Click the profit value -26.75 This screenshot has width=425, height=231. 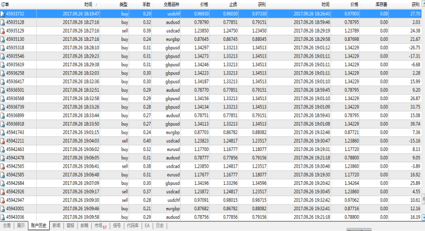[414, 47]
